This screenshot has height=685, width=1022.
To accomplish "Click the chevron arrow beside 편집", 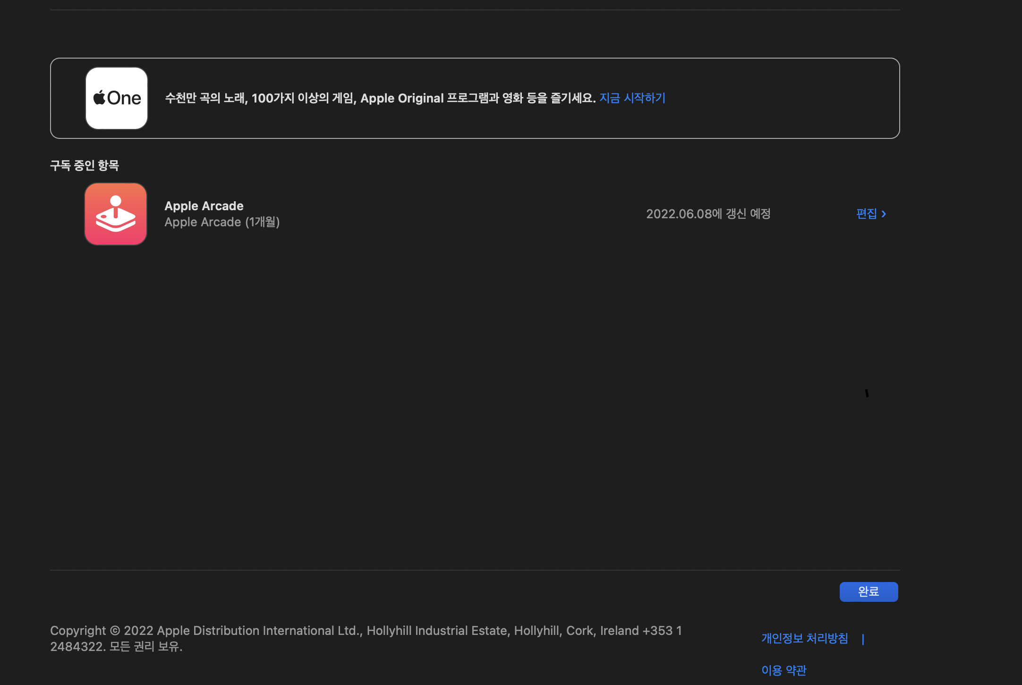I will [x=884, y=214].
